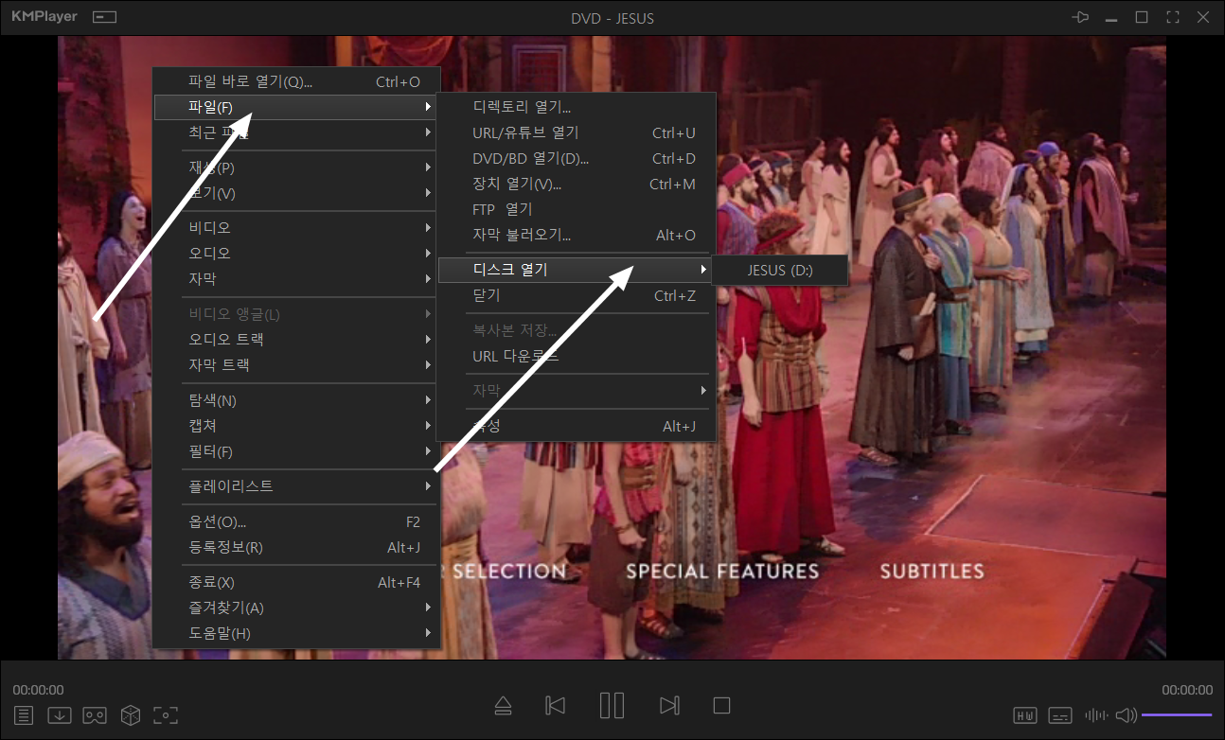The height and width of the screenshot is (740, 1225).
Task: Enter fullscreen from the title bar
Action: point(1173,17)
